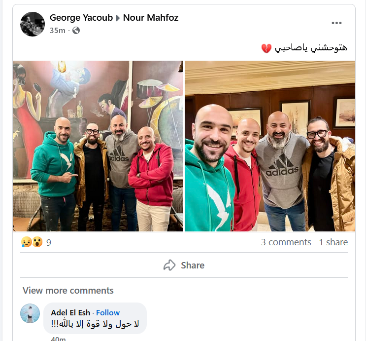Show the 3 comments
The width and height of the screenshot is (366, 341).
(x=286, y=242)
